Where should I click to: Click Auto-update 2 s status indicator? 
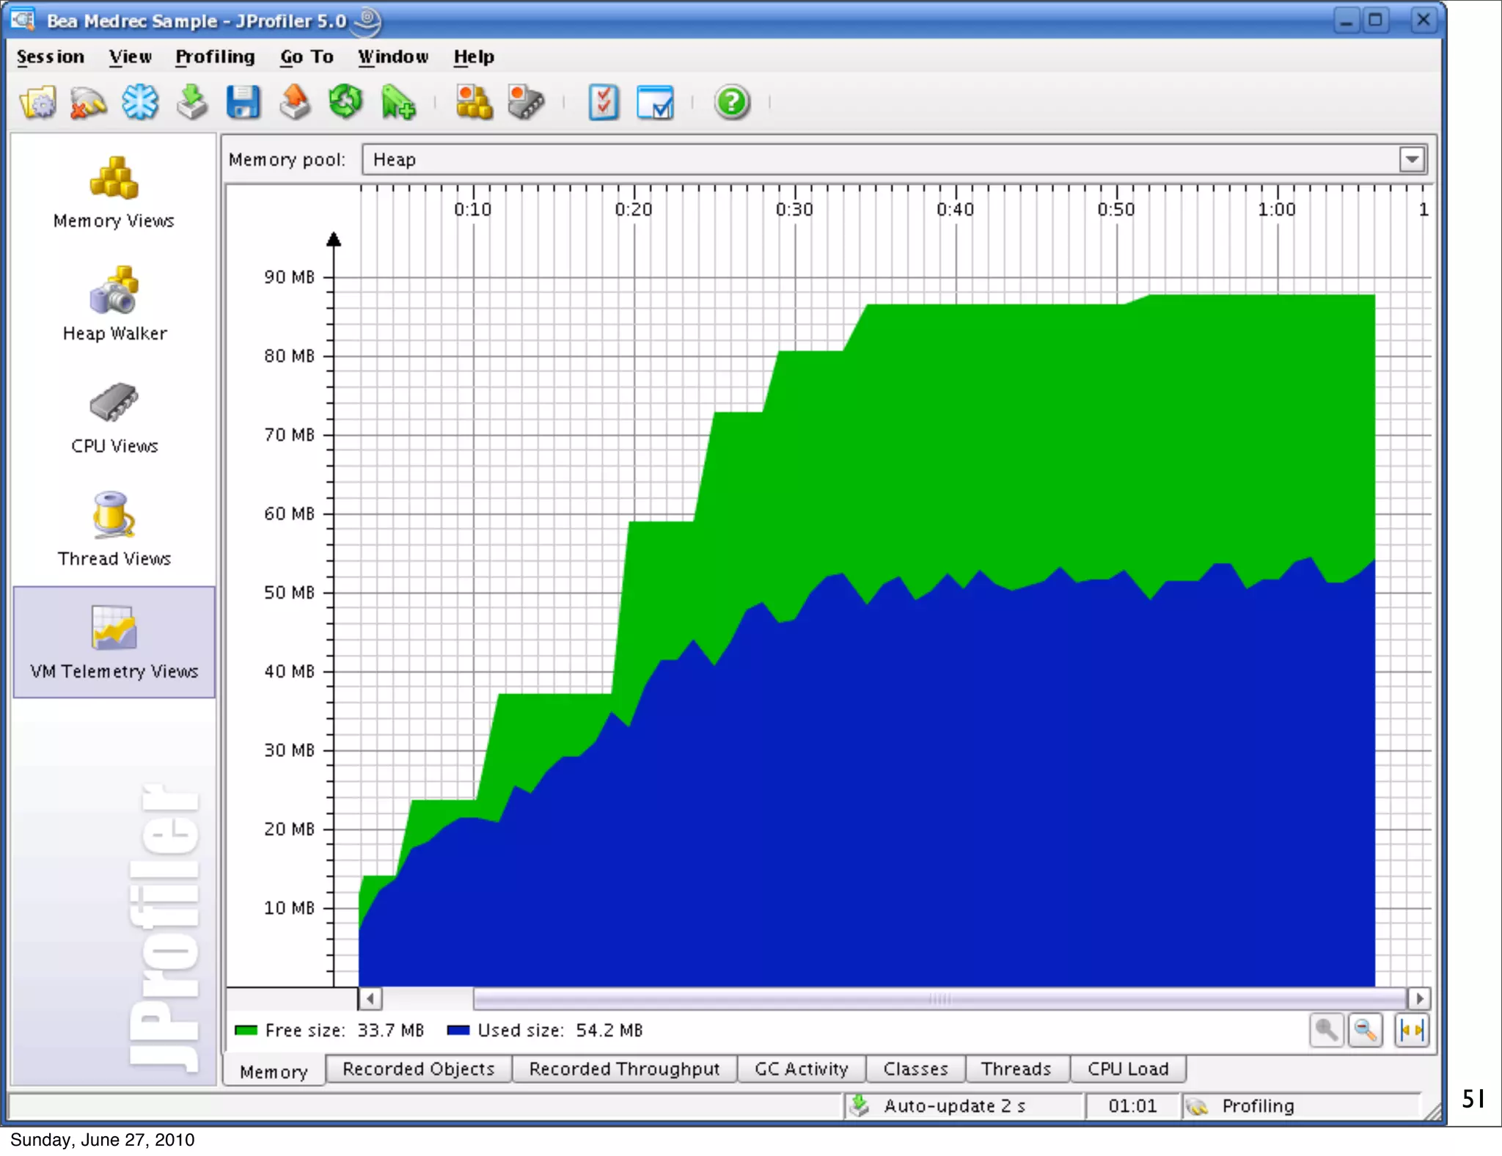(953, 1105)
